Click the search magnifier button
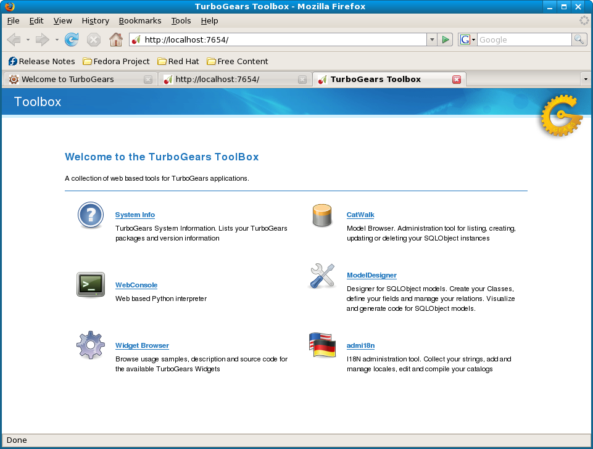The width and height of the screenshot is (593, 449). 579,39
